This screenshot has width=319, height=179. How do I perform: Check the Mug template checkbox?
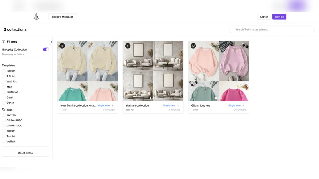click(x=4, y=87)
